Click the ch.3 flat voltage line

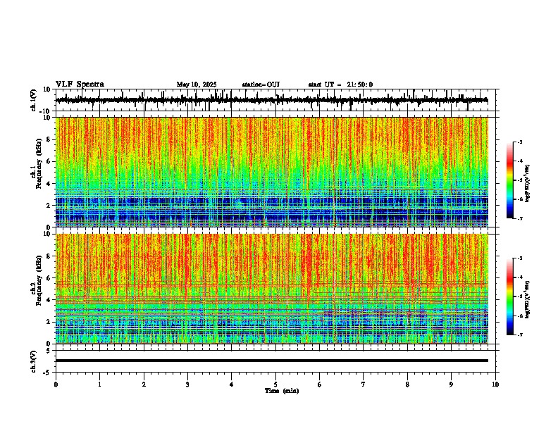click(x=271, y=361)
